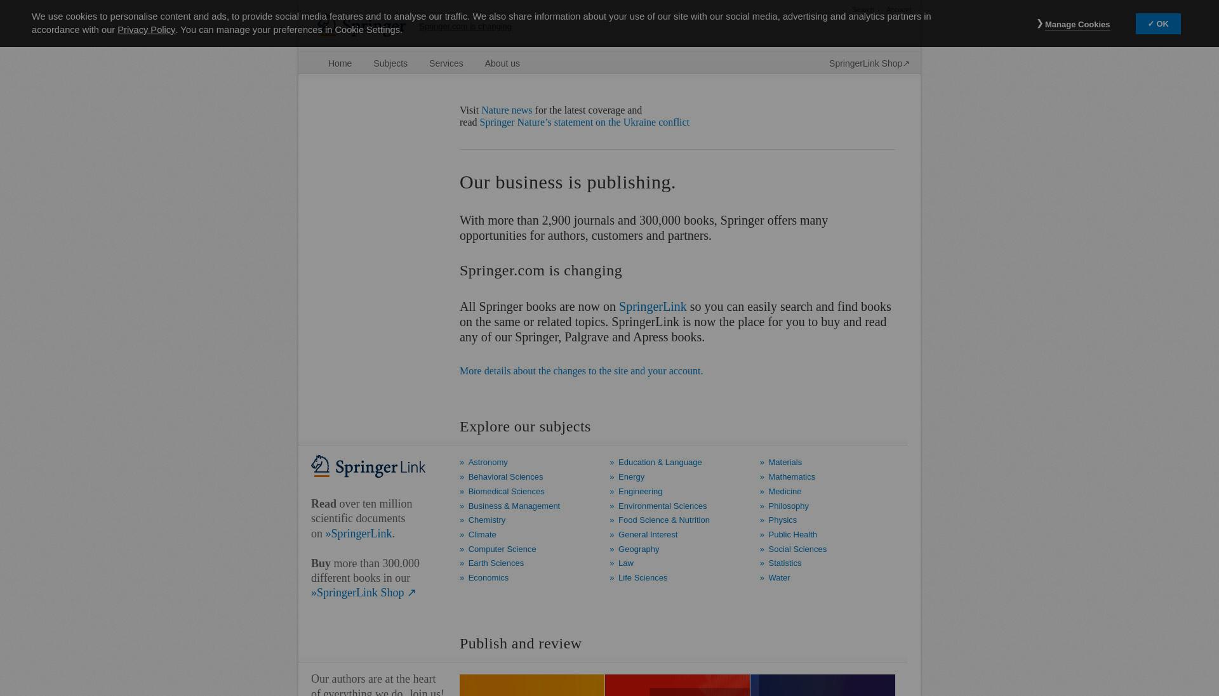The height and width of the screenshot is (696, 1219).
Task: Click the SpringerLink logo
Action: click(x=368, y=466)
